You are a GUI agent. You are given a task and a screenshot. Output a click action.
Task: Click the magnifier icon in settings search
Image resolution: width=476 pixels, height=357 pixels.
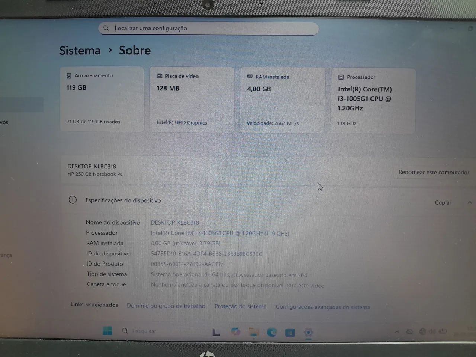[x=106, y=28]
